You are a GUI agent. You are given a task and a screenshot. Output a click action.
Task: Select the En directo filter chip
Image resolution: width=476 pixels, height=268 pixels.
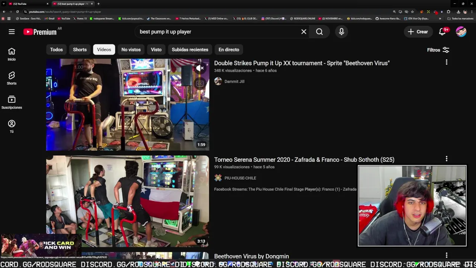[229, 50]
